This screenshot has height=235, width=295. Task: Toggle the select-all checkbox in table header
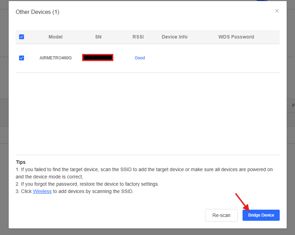tap(22, 37)
